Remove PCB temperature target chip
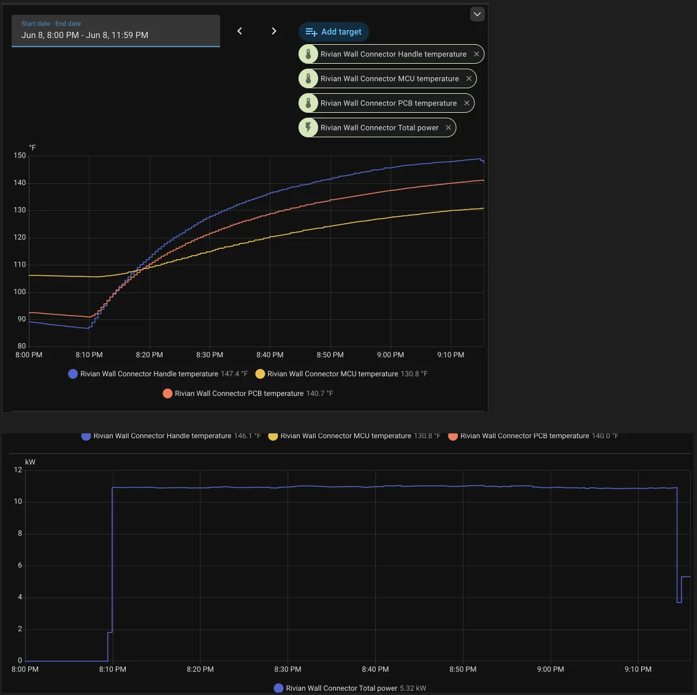Viewport: 697px width, 695px height. click(x=467, y=103)
